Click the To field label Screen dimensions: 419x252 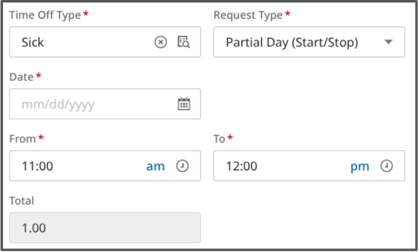pos(219,139)
